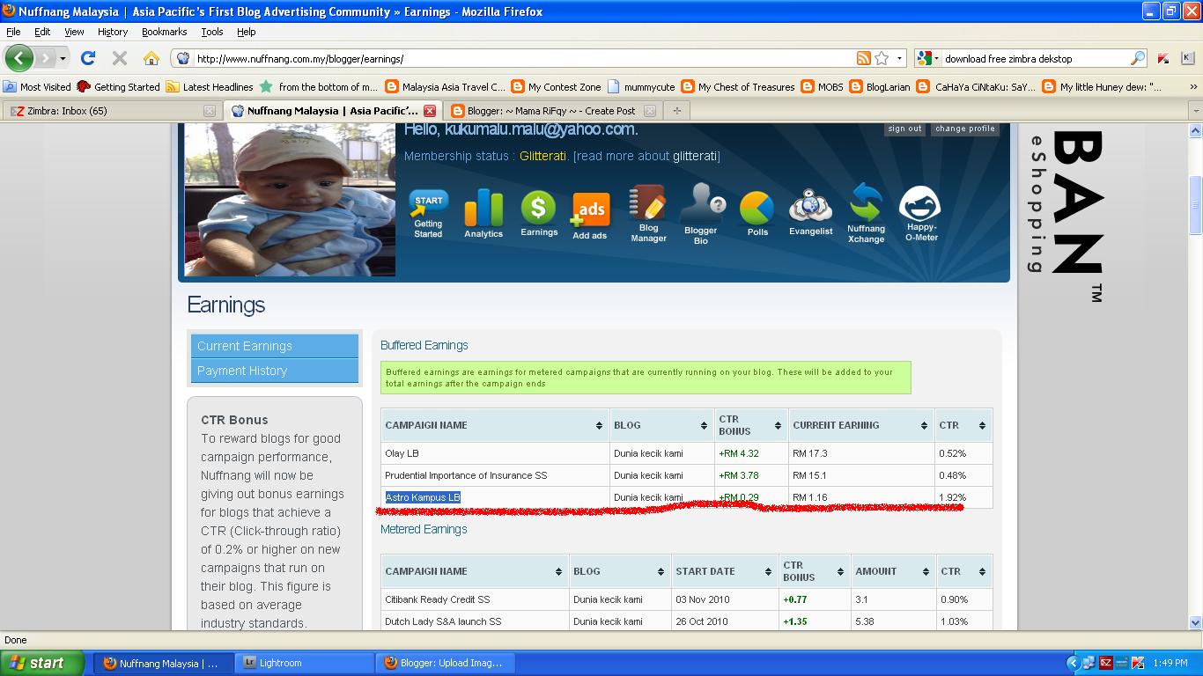Sort Buffered Earnings by Current Earning
The width and height of the screenshot is (1203, 676).
pyautogui.click(x=860, y=425)
